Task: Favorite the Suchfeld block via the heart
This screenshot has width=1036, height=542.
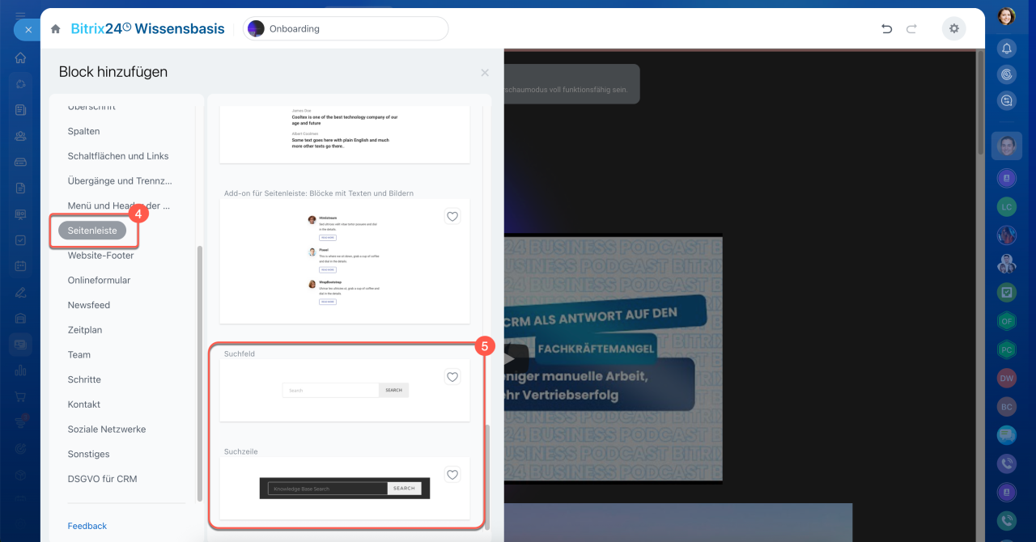Action: click(x=452, y=377)
